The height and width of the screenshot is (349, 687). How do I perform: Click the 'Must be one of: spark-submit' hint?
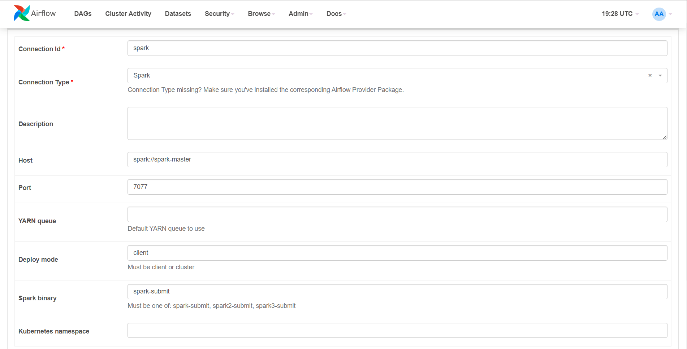(x=212, y=306)
